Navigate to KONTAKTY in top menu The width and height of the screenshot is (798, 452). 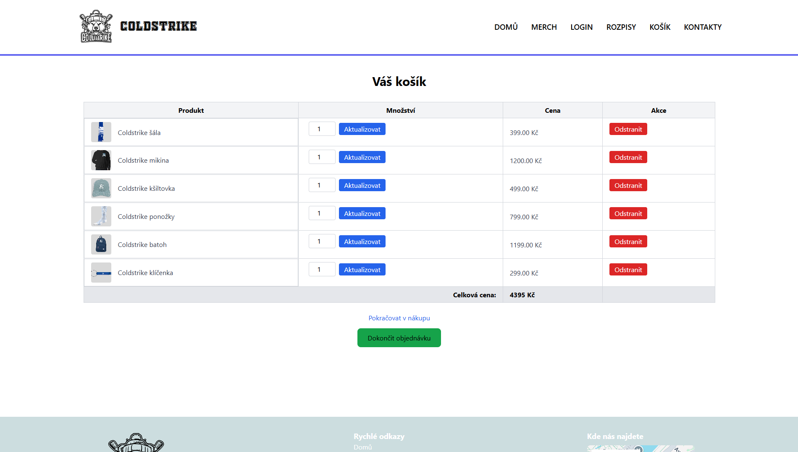click(702, 27)
